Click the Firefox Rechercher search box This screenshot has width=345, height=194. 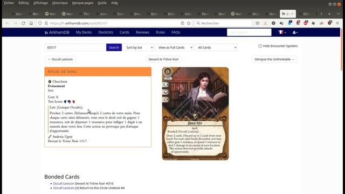(x=223, y=23)
